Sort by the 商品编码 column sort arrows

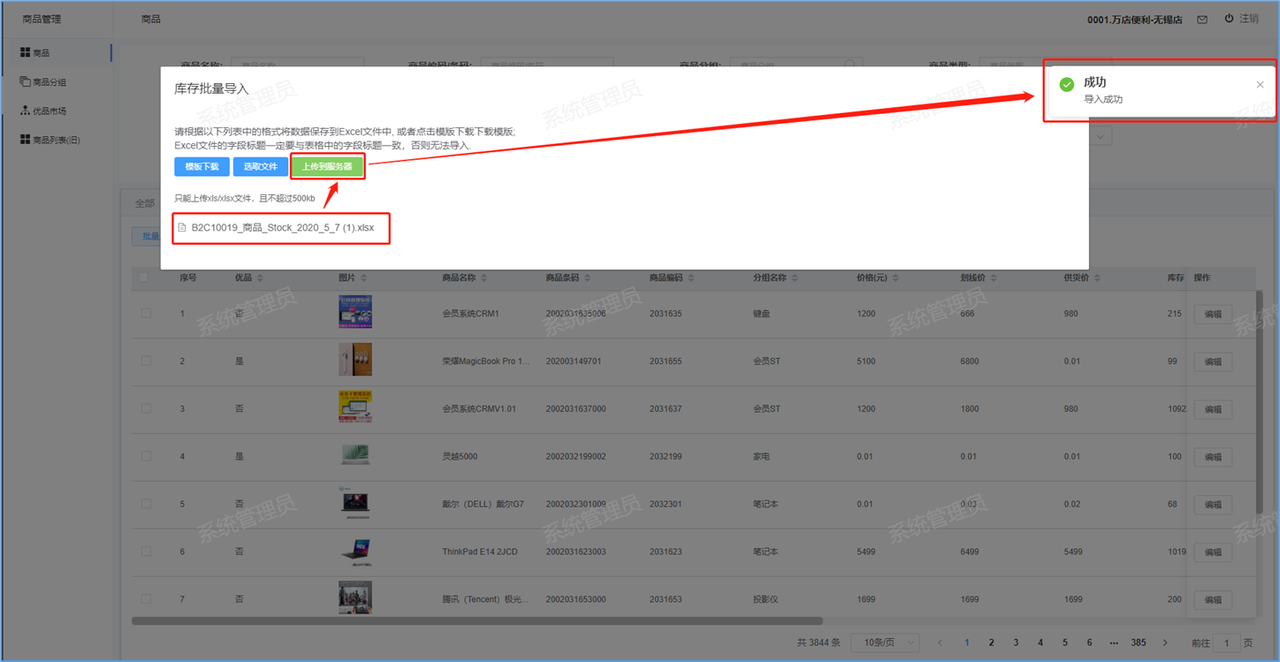click(x=690, y=278)
